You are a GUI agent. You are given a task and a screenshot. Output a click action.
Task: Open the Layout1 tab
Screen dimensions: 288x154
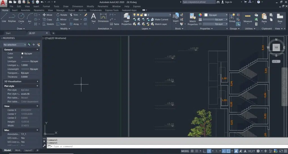tap(28, 150)
